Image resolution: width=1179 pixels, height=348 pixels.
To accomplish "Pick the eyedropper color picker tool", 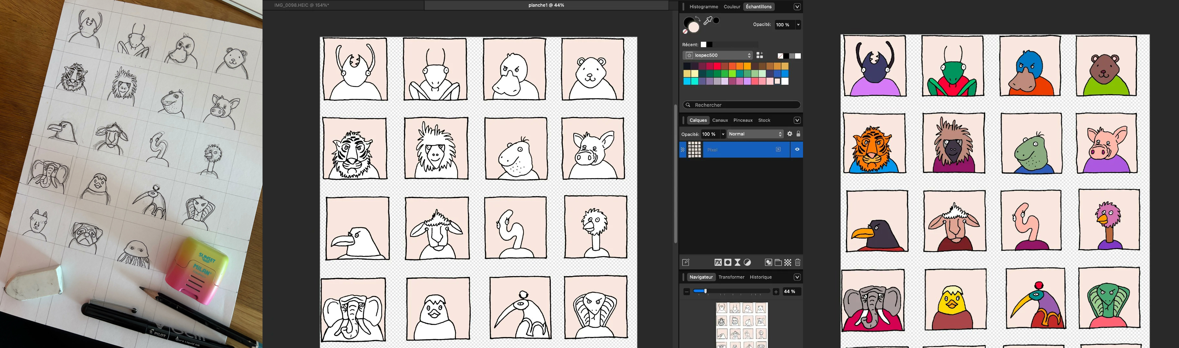I will point(708,21).
